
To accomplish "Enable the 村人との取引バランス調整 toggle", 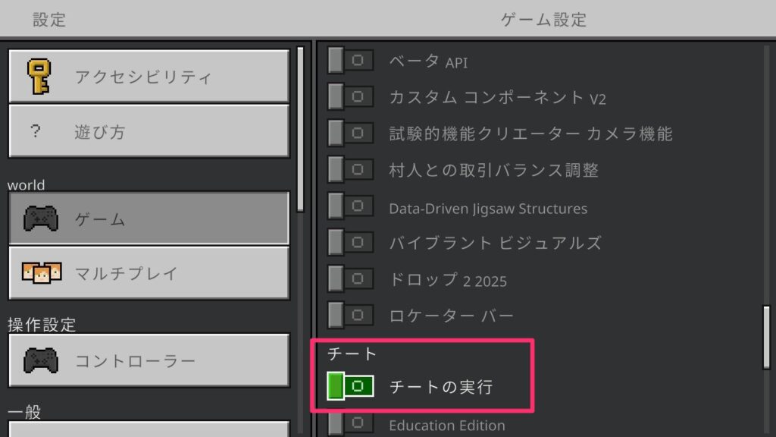I will point(350,169).
